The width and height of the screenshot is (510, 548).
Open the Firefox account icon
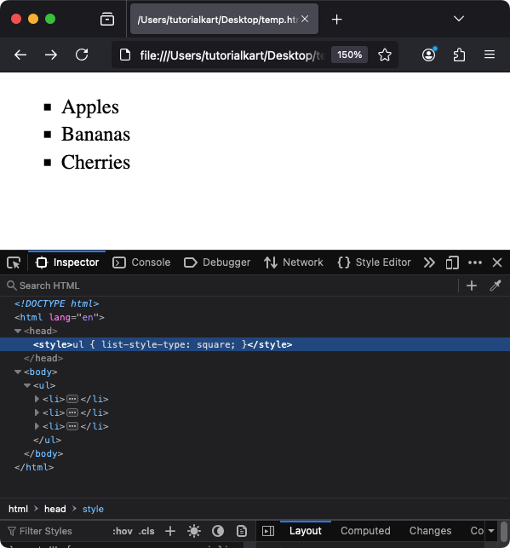429,55
